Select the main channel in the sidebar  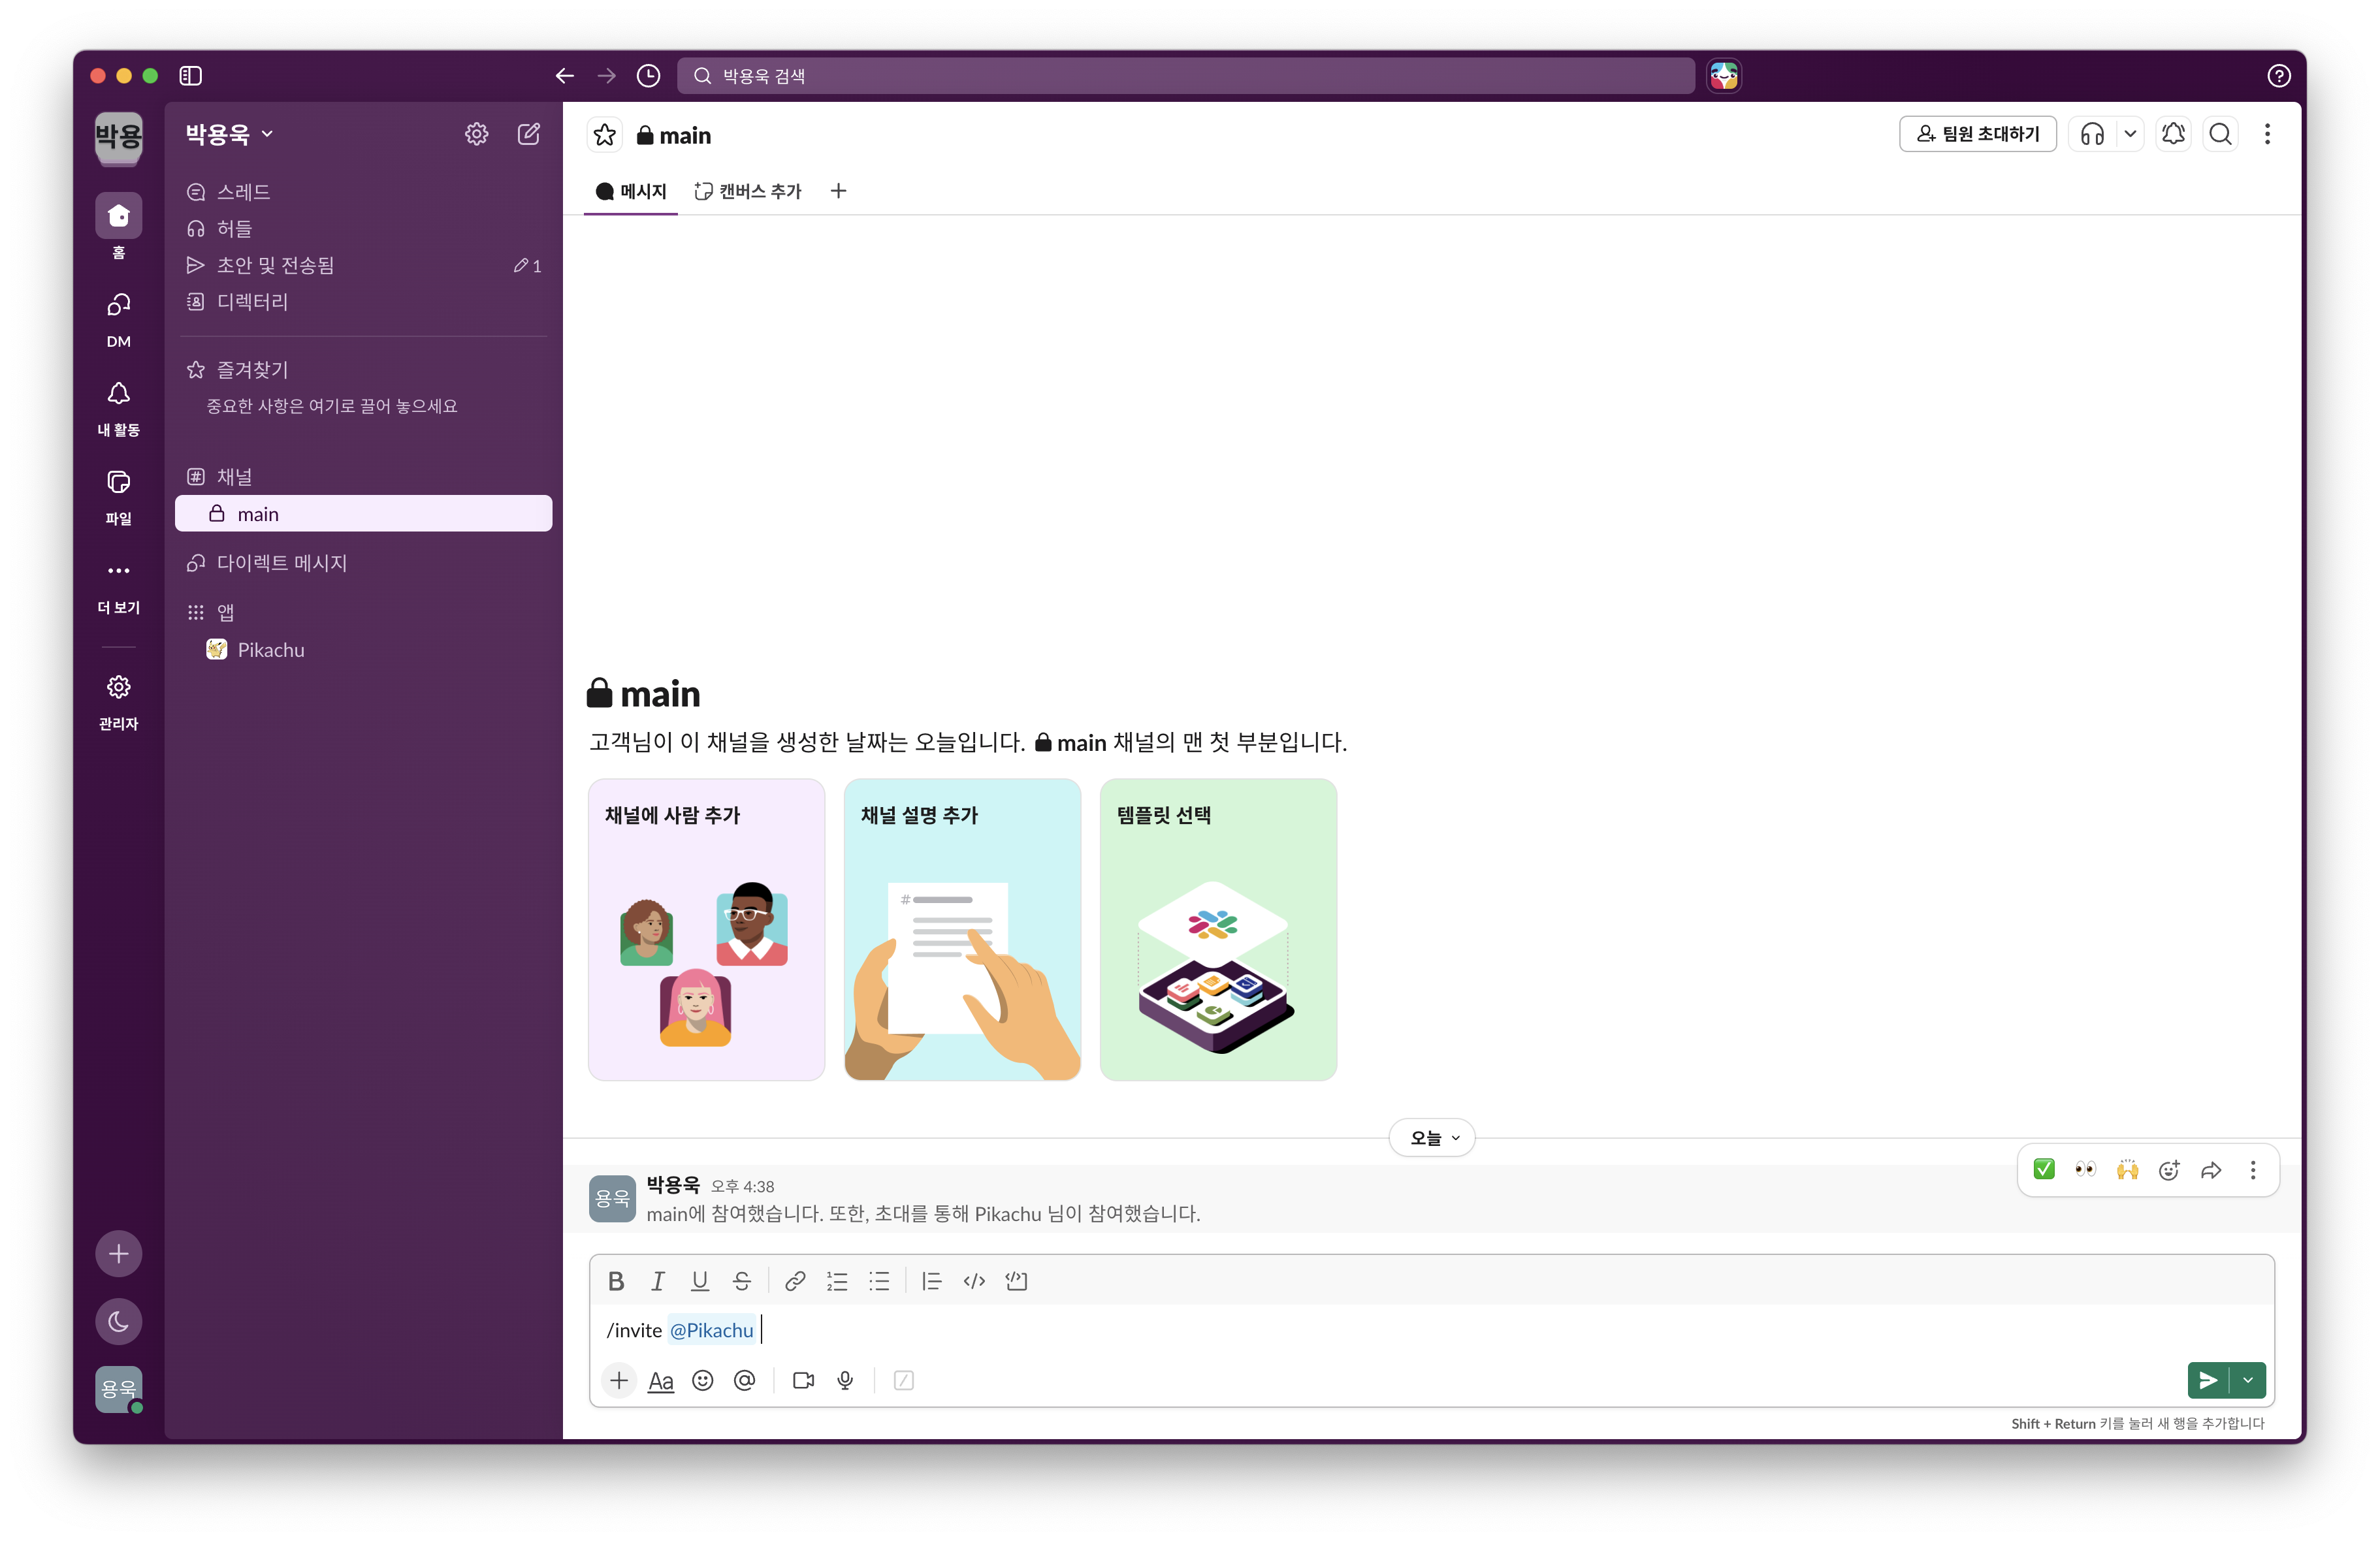point(364,514)
